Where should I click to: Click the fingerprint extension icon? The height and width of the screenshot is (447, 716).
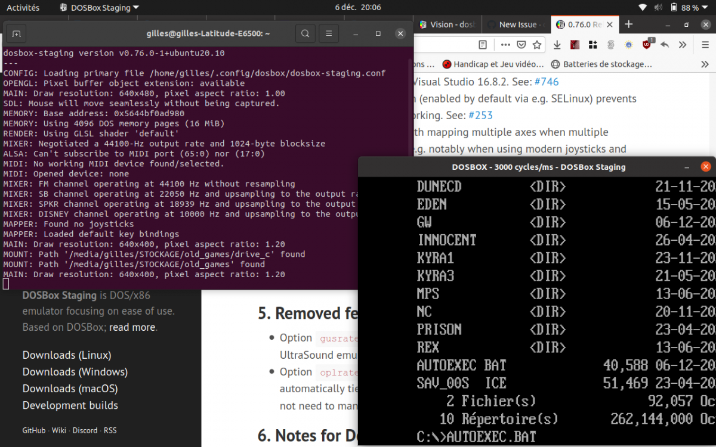point(611,45)
